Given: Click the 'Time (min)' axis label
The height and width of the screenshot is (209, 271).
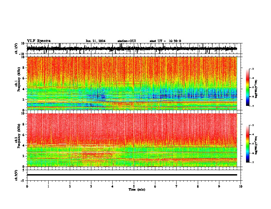Looking at the screenshot, I should click(137, 190).
